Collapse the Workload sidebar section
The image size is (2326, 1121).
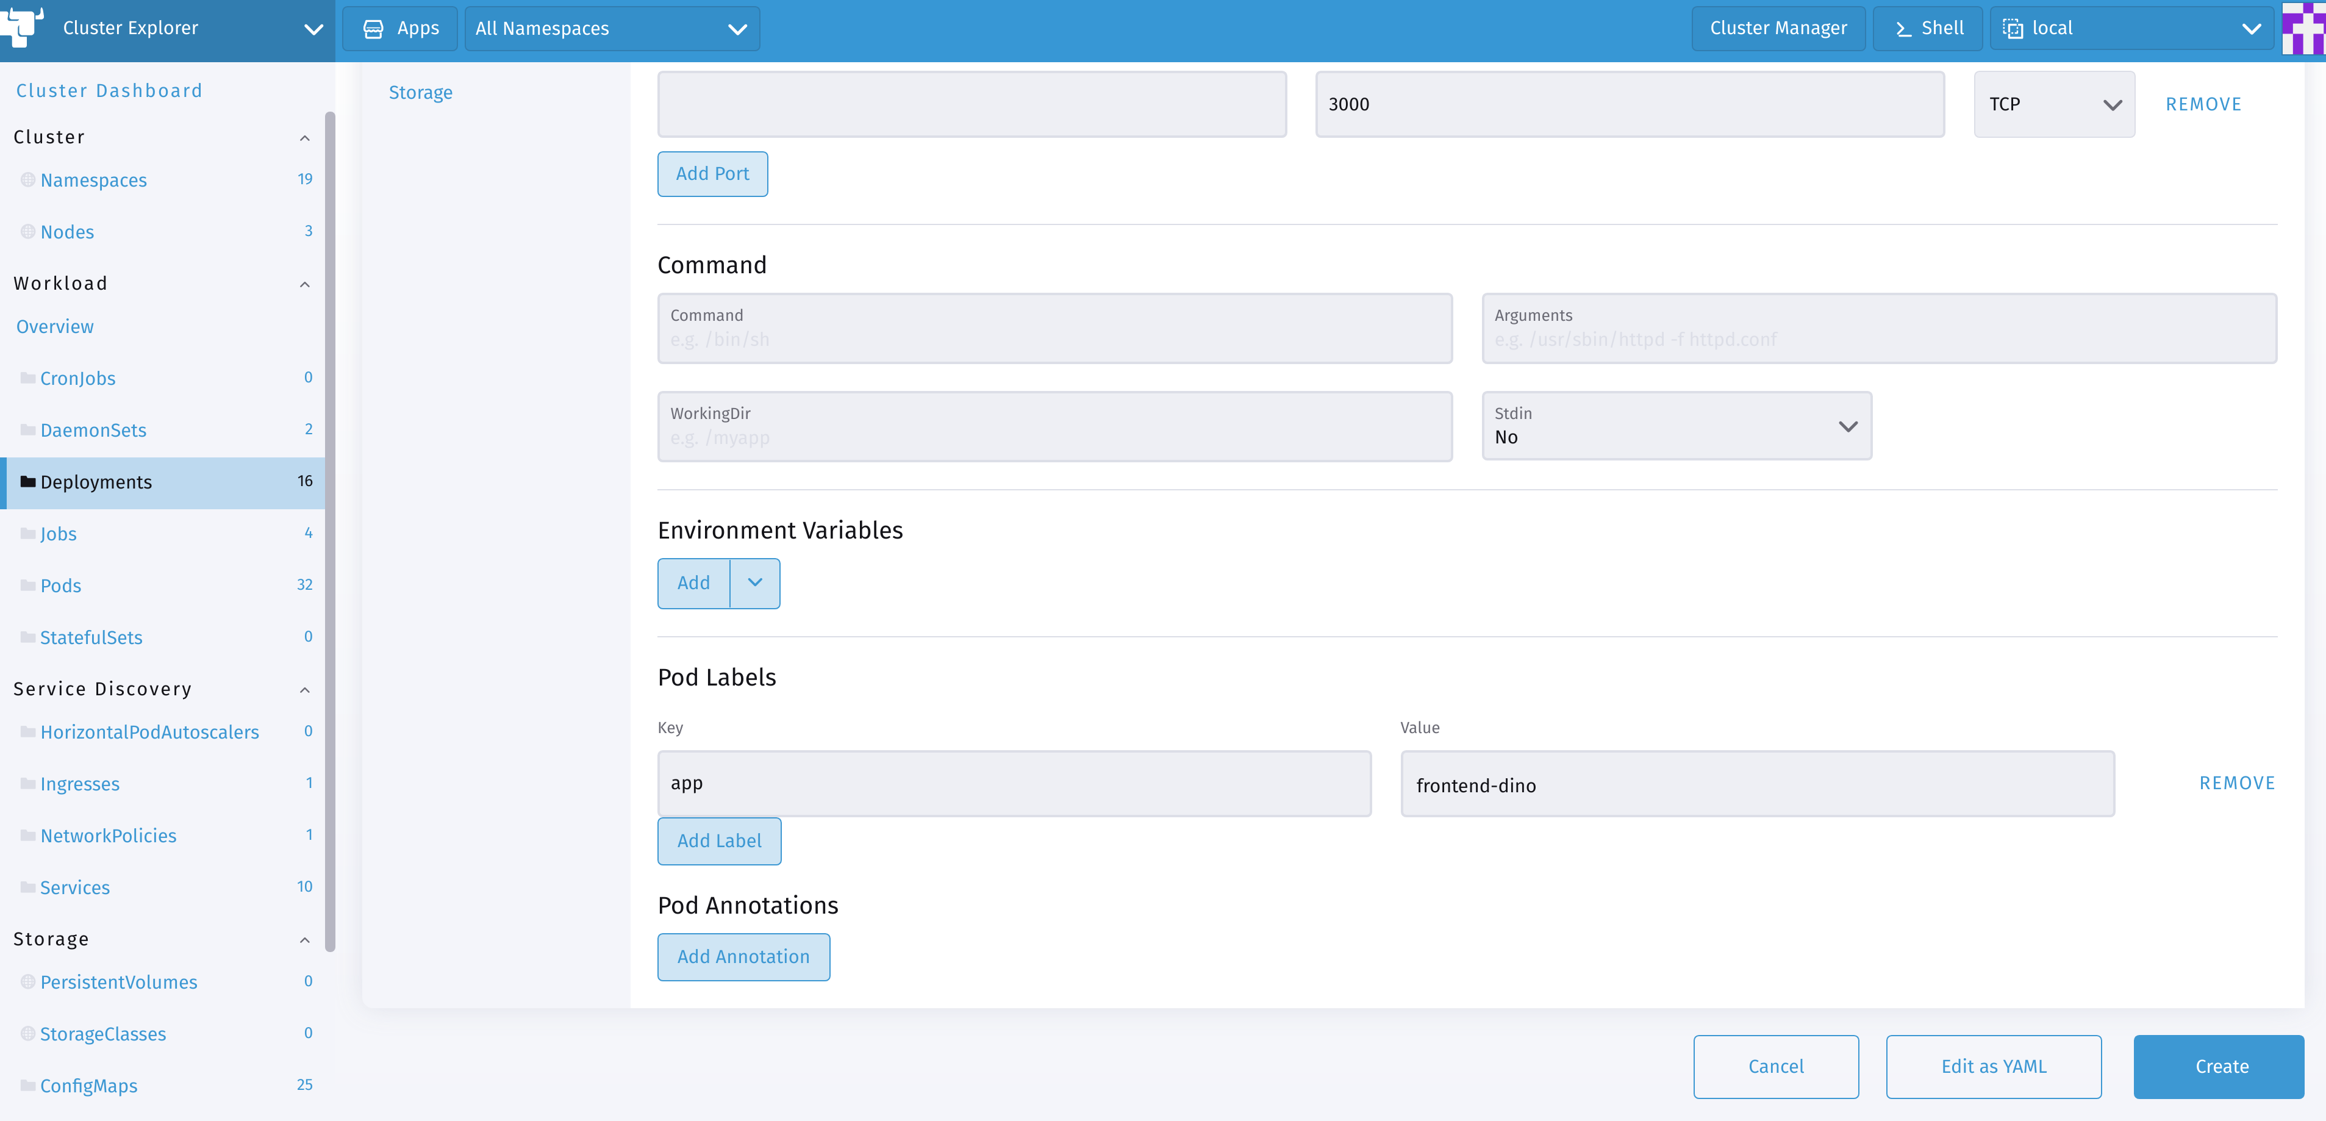click(304, 285)
